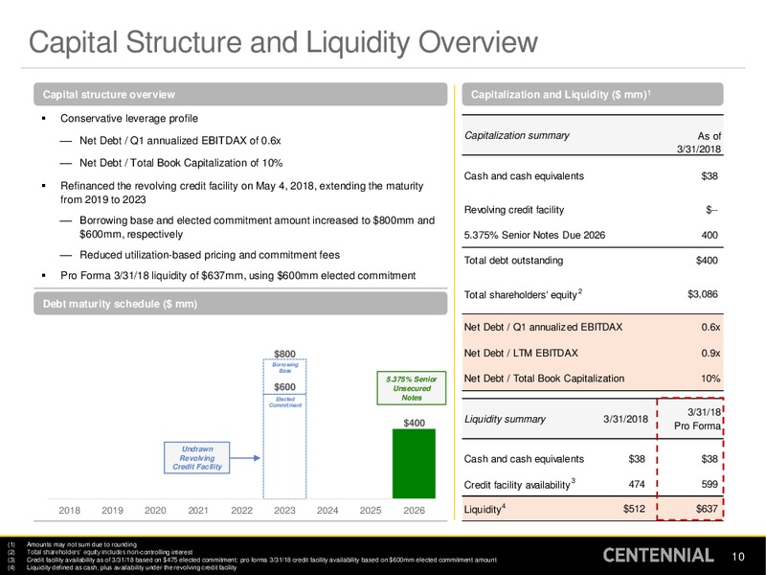Click the CENTENNIAL logo in the footer
This screenshot has height=575, width=766.
click(658, 556)
